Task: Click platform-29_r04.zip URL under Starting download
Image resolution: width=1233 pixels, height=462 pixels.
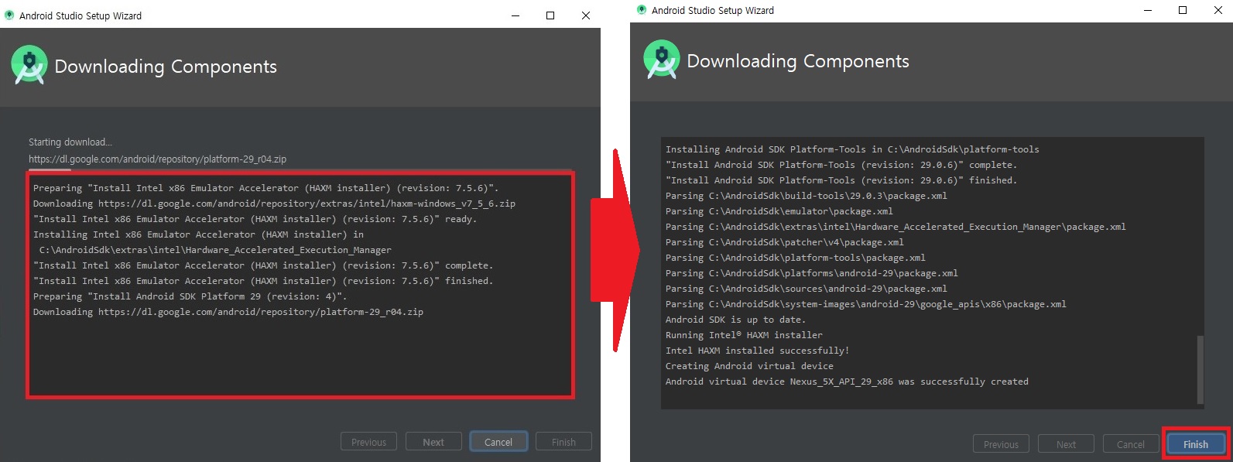Action: coord(157,159)
